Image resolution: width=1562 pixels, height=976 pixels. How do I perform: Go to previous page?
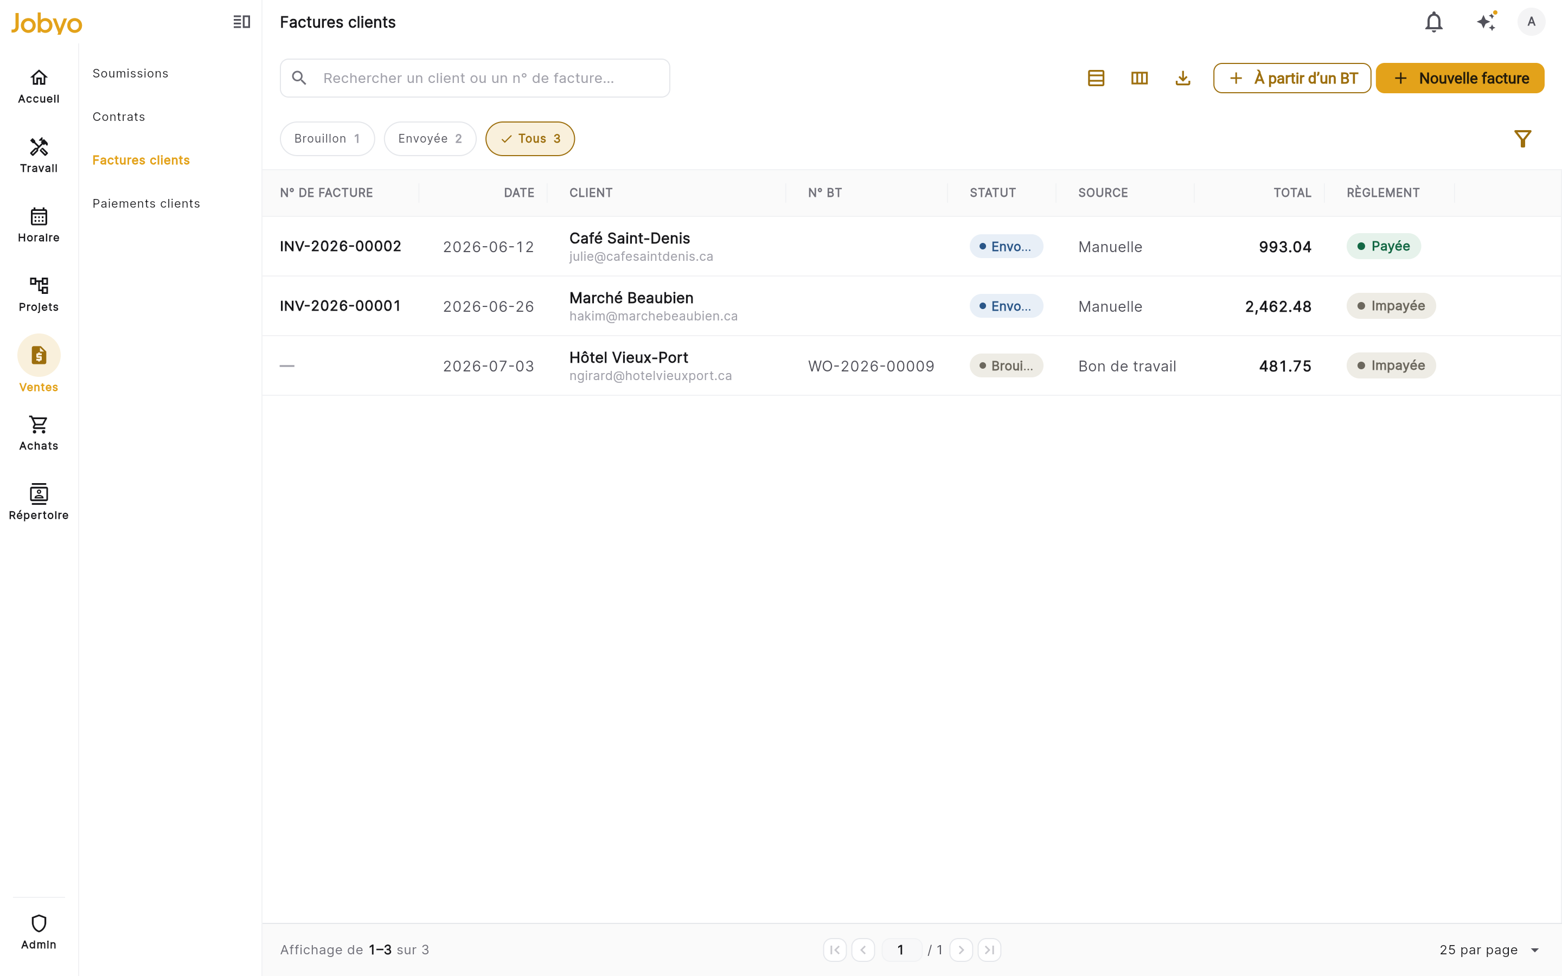tap(863, 949)
